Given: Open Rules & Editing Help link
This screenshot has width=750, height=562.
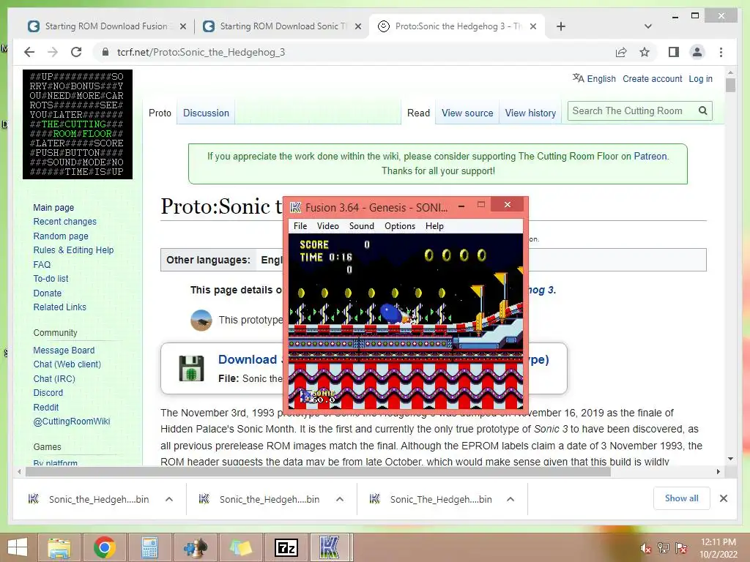Looking at the screenshot, I should 73,250.
